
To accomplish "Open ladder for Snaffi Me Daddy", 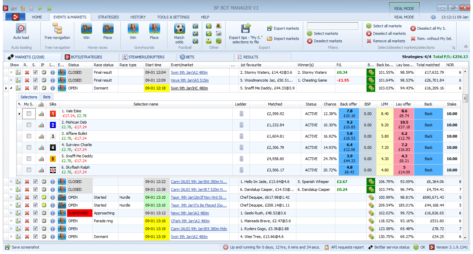I will (x=241, y=159).
